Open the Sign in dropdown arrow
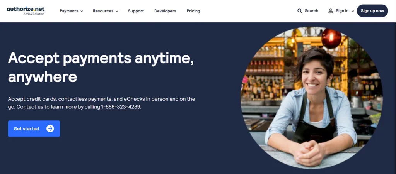Image resolution: width=396 pixels, height=174 pixels. point(353,11)
